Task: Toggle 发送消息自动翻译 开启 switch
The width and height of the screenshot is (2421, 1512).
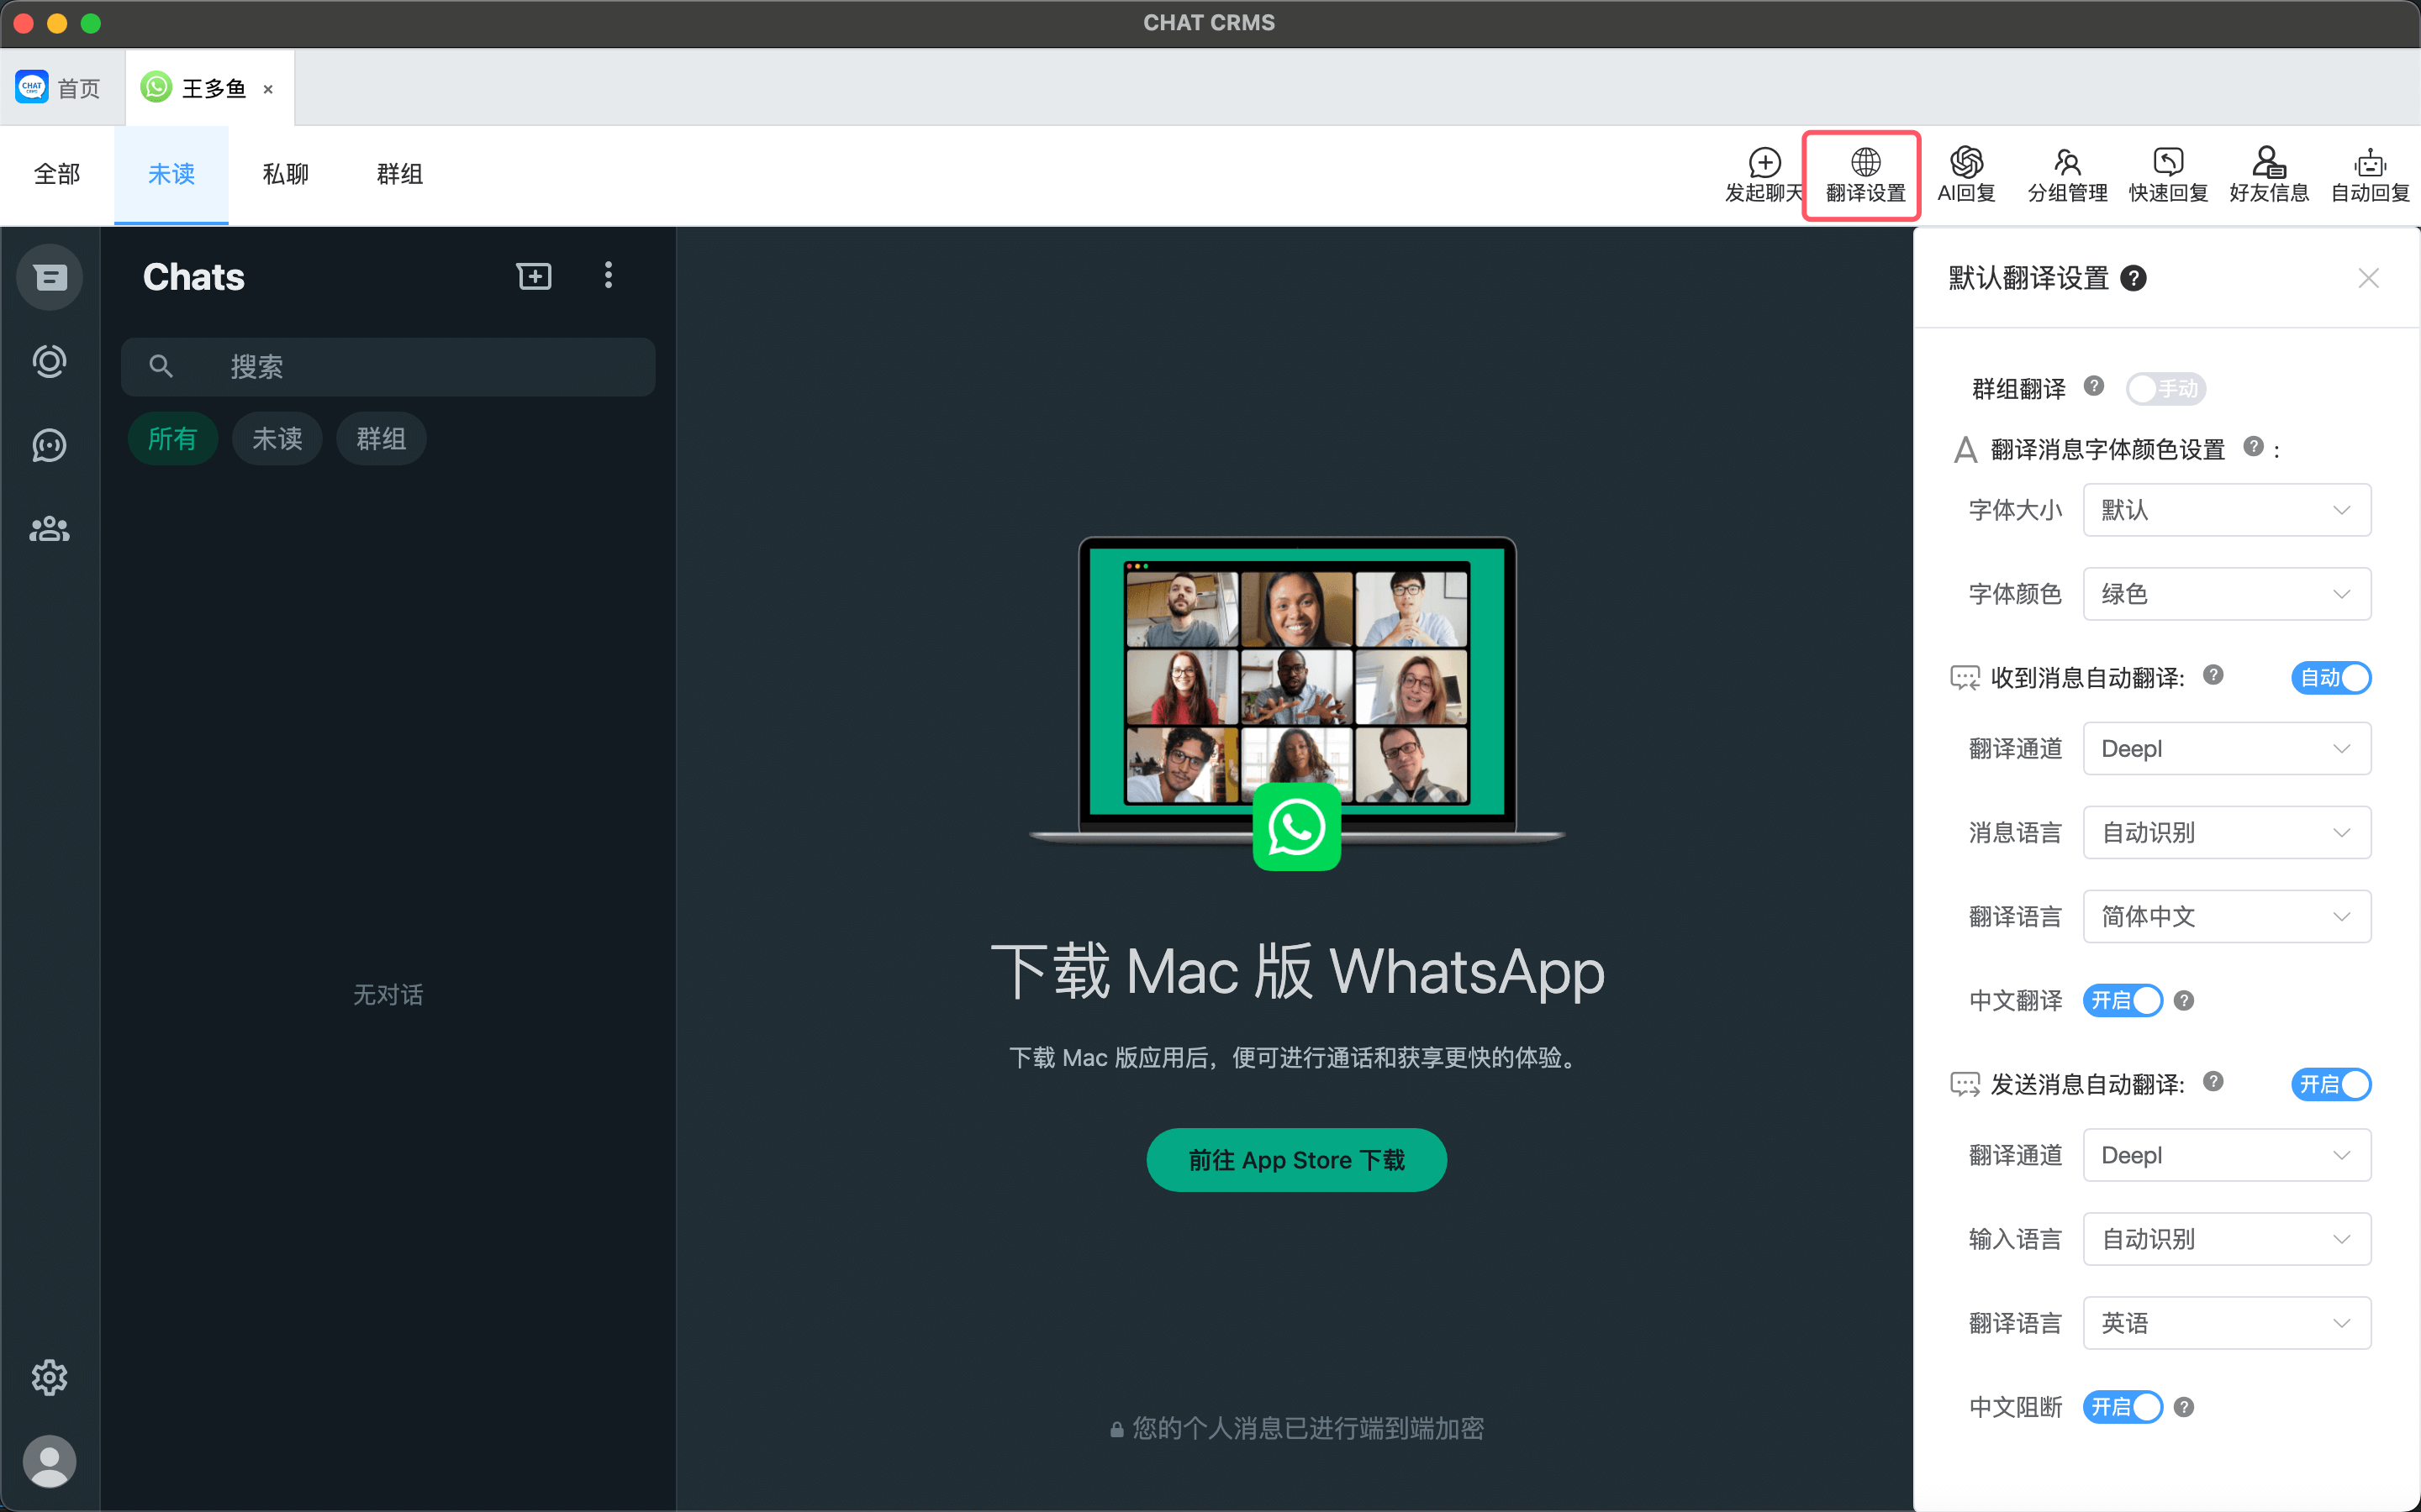Action: 2331,1084
